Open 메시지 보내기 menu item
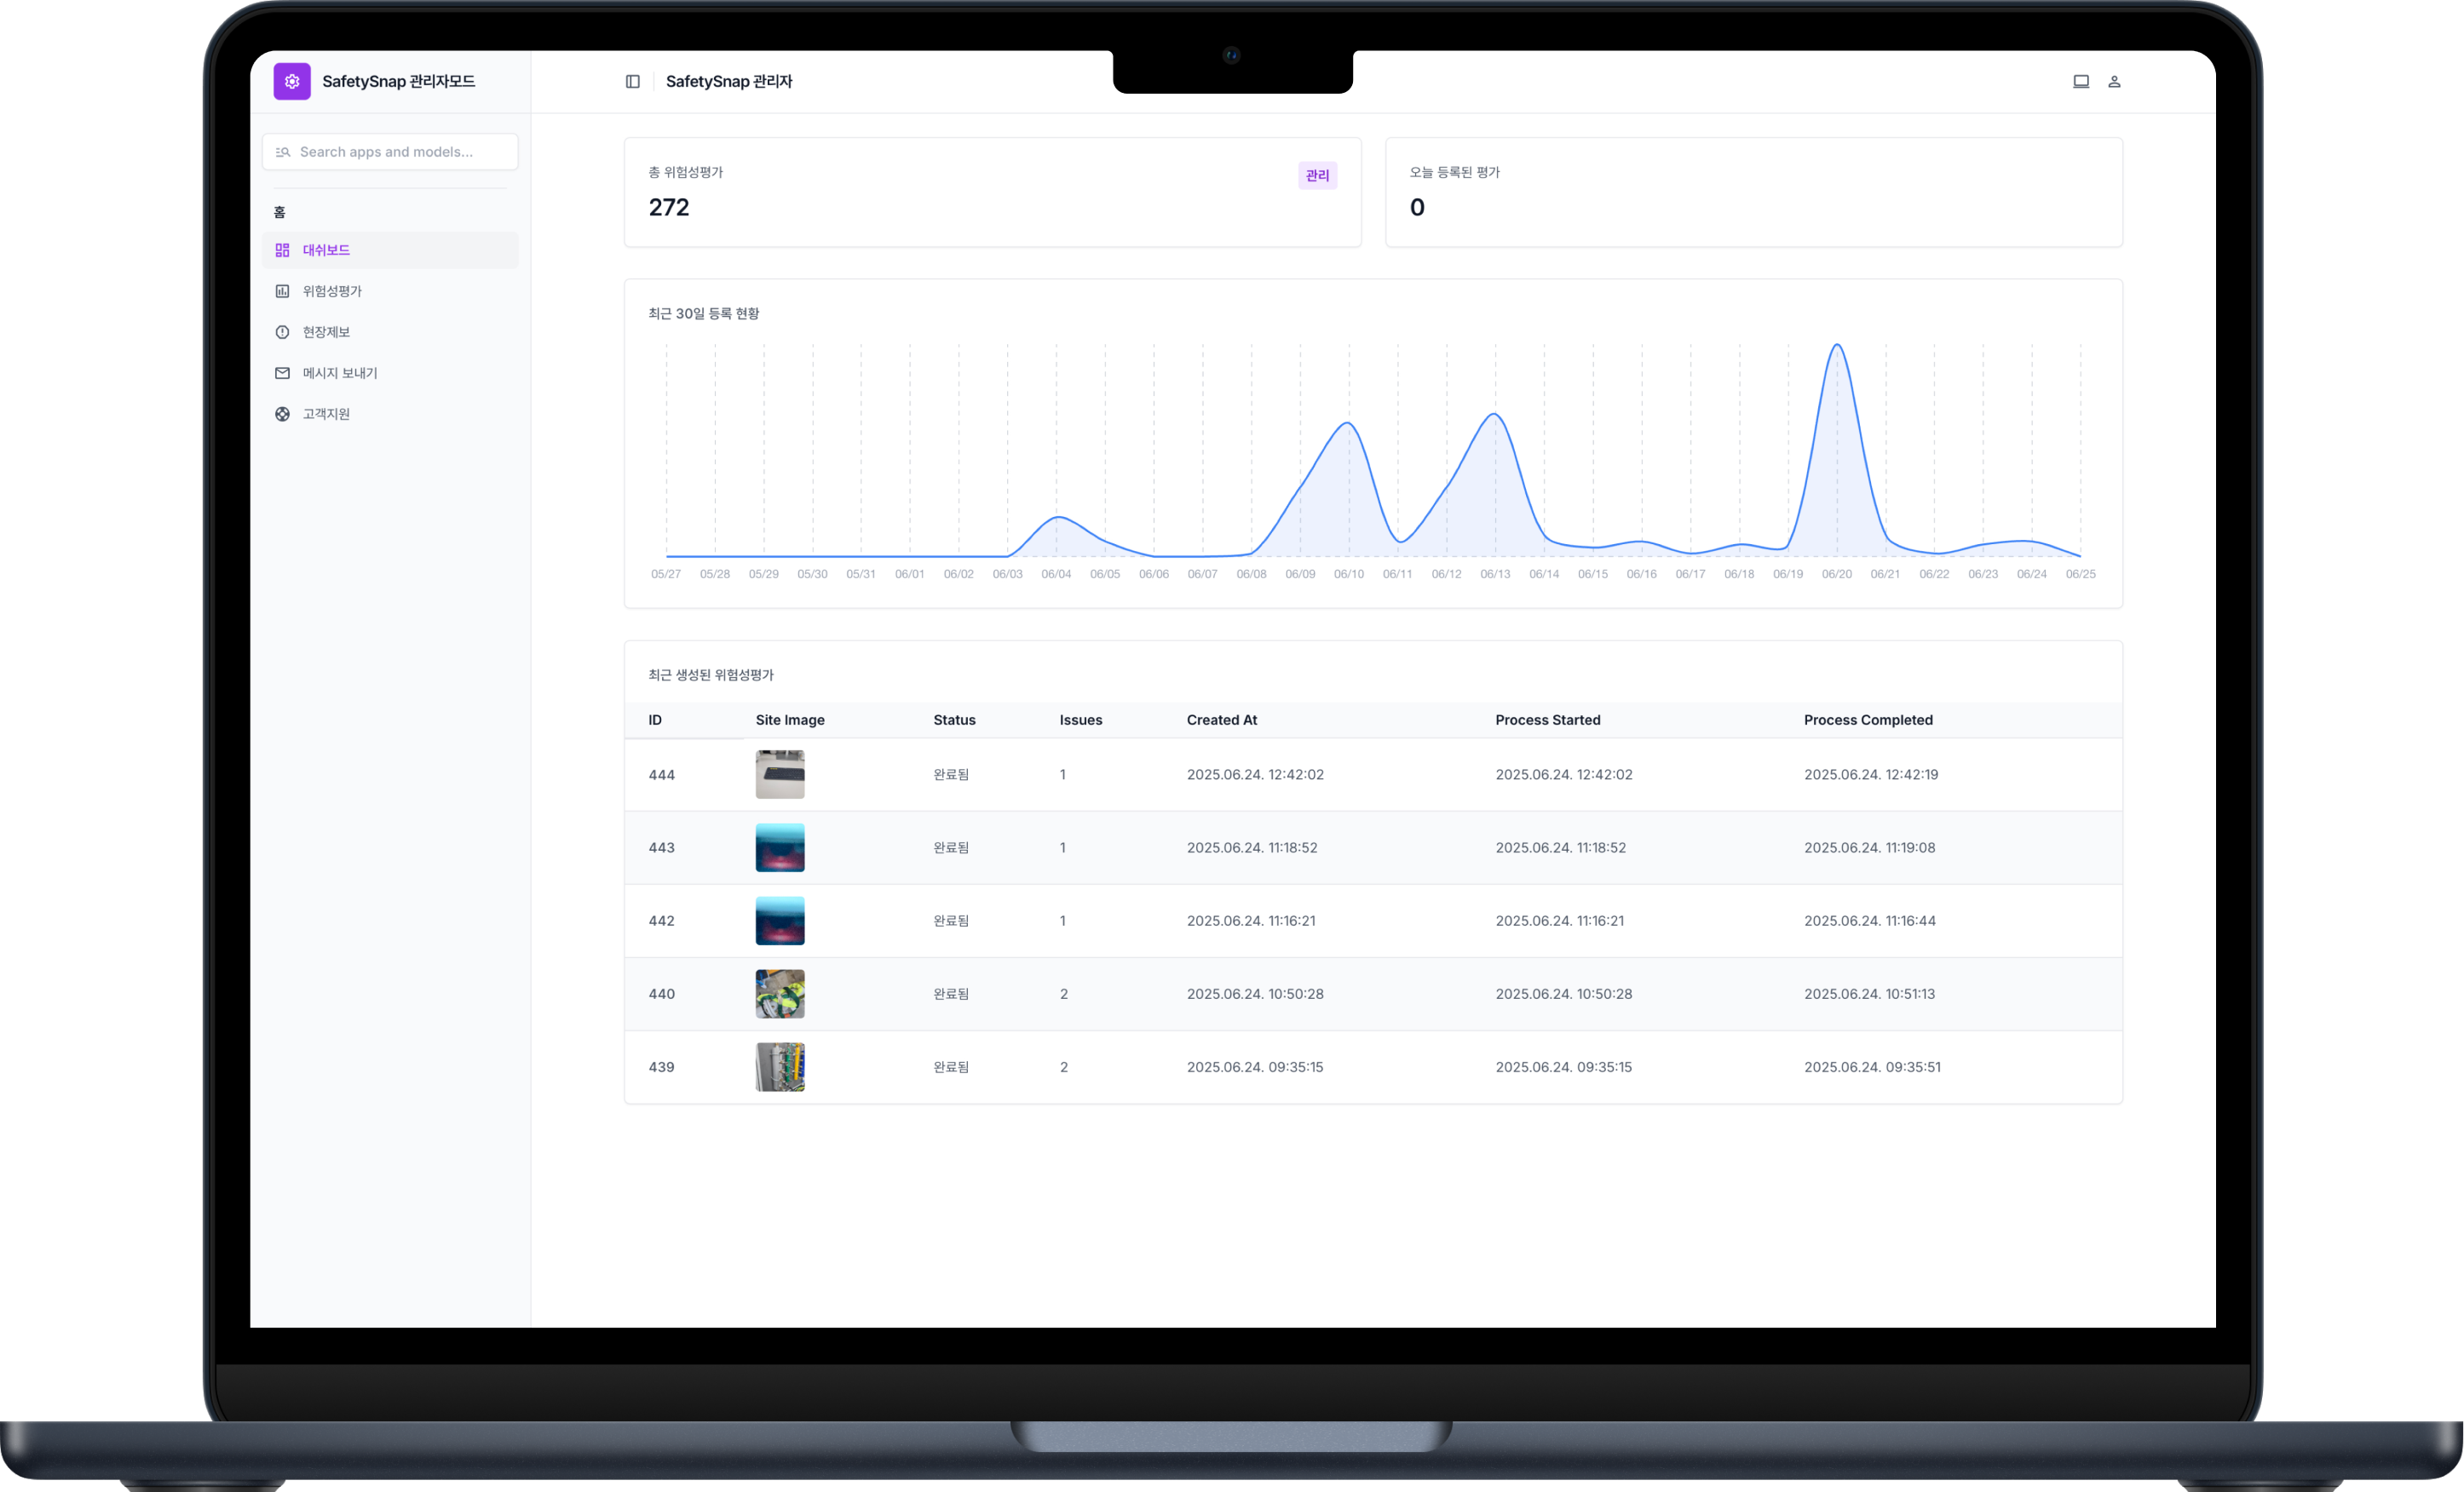2464x1492 pixels. click(x=340, y=373)
